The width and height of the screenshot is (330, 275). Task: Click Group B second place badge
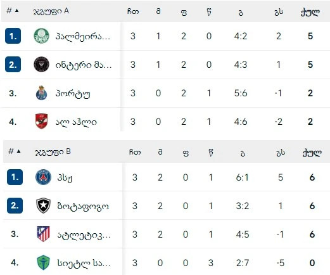[x=15, y=205]
